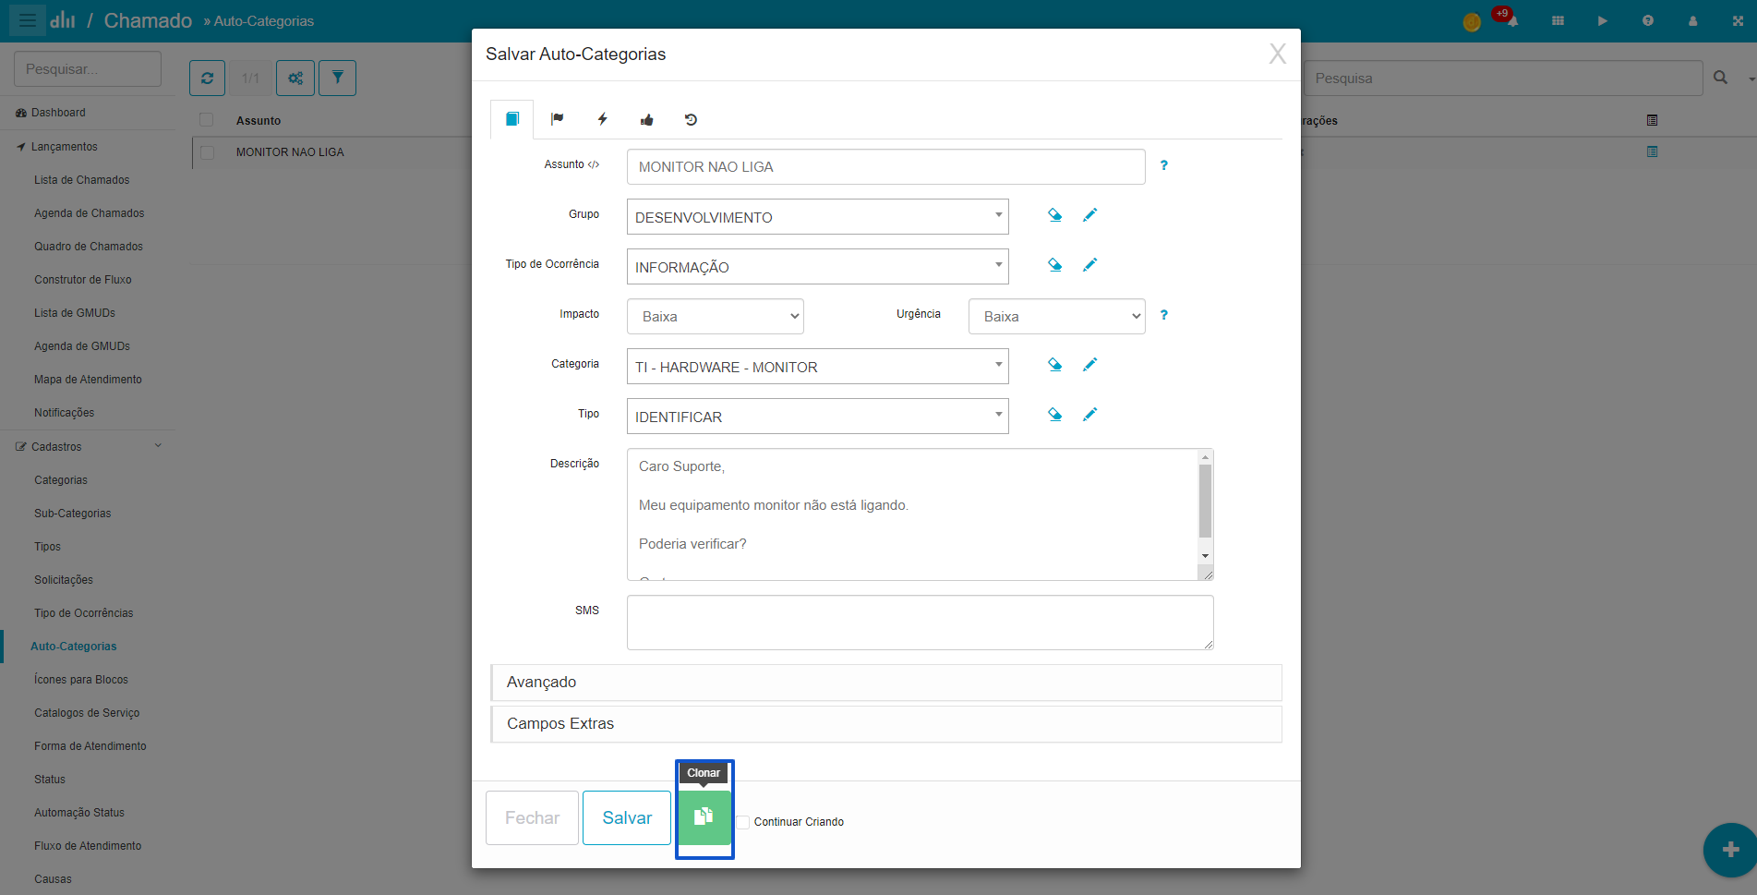Click the floating plus add button
Viewport: 1757px width, 895px height.
click(x=1730, y=849)
